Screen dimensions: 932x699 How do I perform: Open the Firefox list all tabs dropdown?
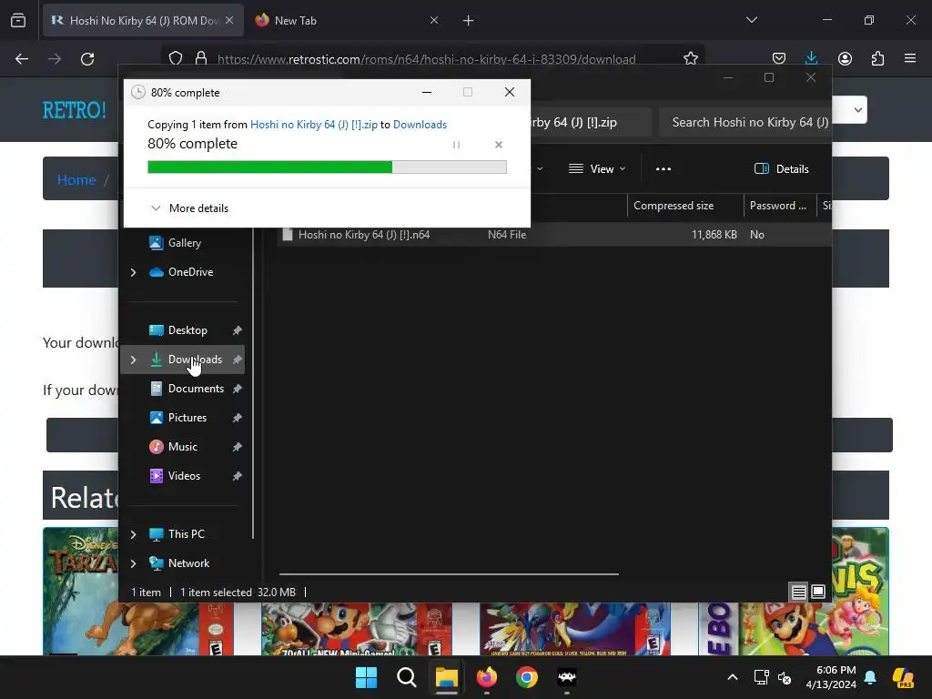pos(751,20)
